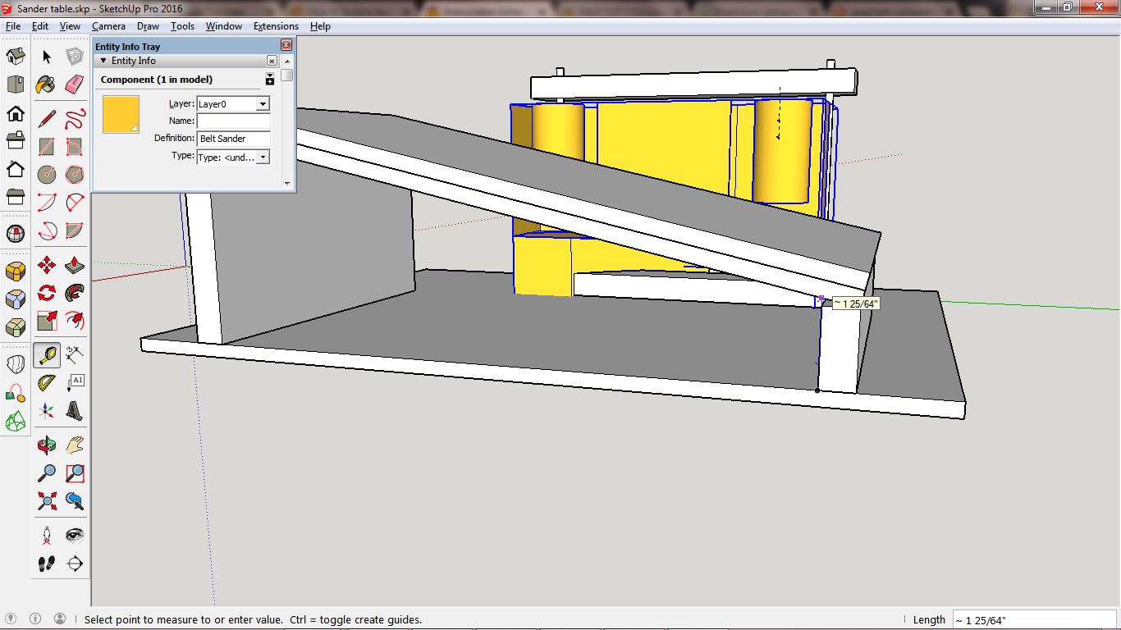
Task: Select the Walk footprints tool
Action: [x=47, y=564]
